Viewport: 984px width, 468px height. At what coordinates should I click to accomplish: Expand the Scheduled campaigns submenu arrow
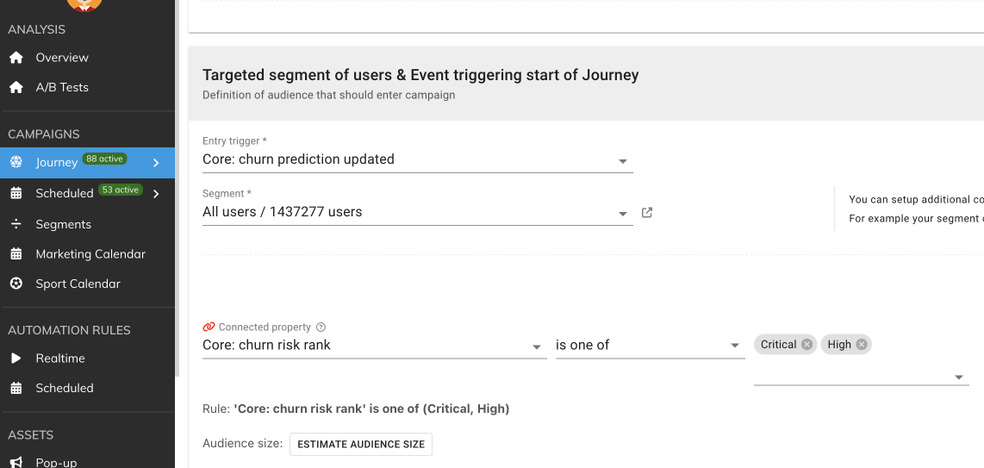156,194
